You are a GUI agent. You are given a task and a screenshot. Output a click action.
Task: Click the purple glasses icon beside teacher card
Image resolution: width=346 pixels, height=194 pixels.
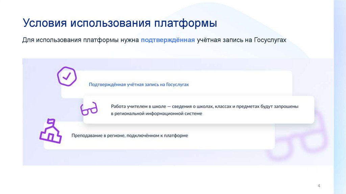[x=89, y=108]
